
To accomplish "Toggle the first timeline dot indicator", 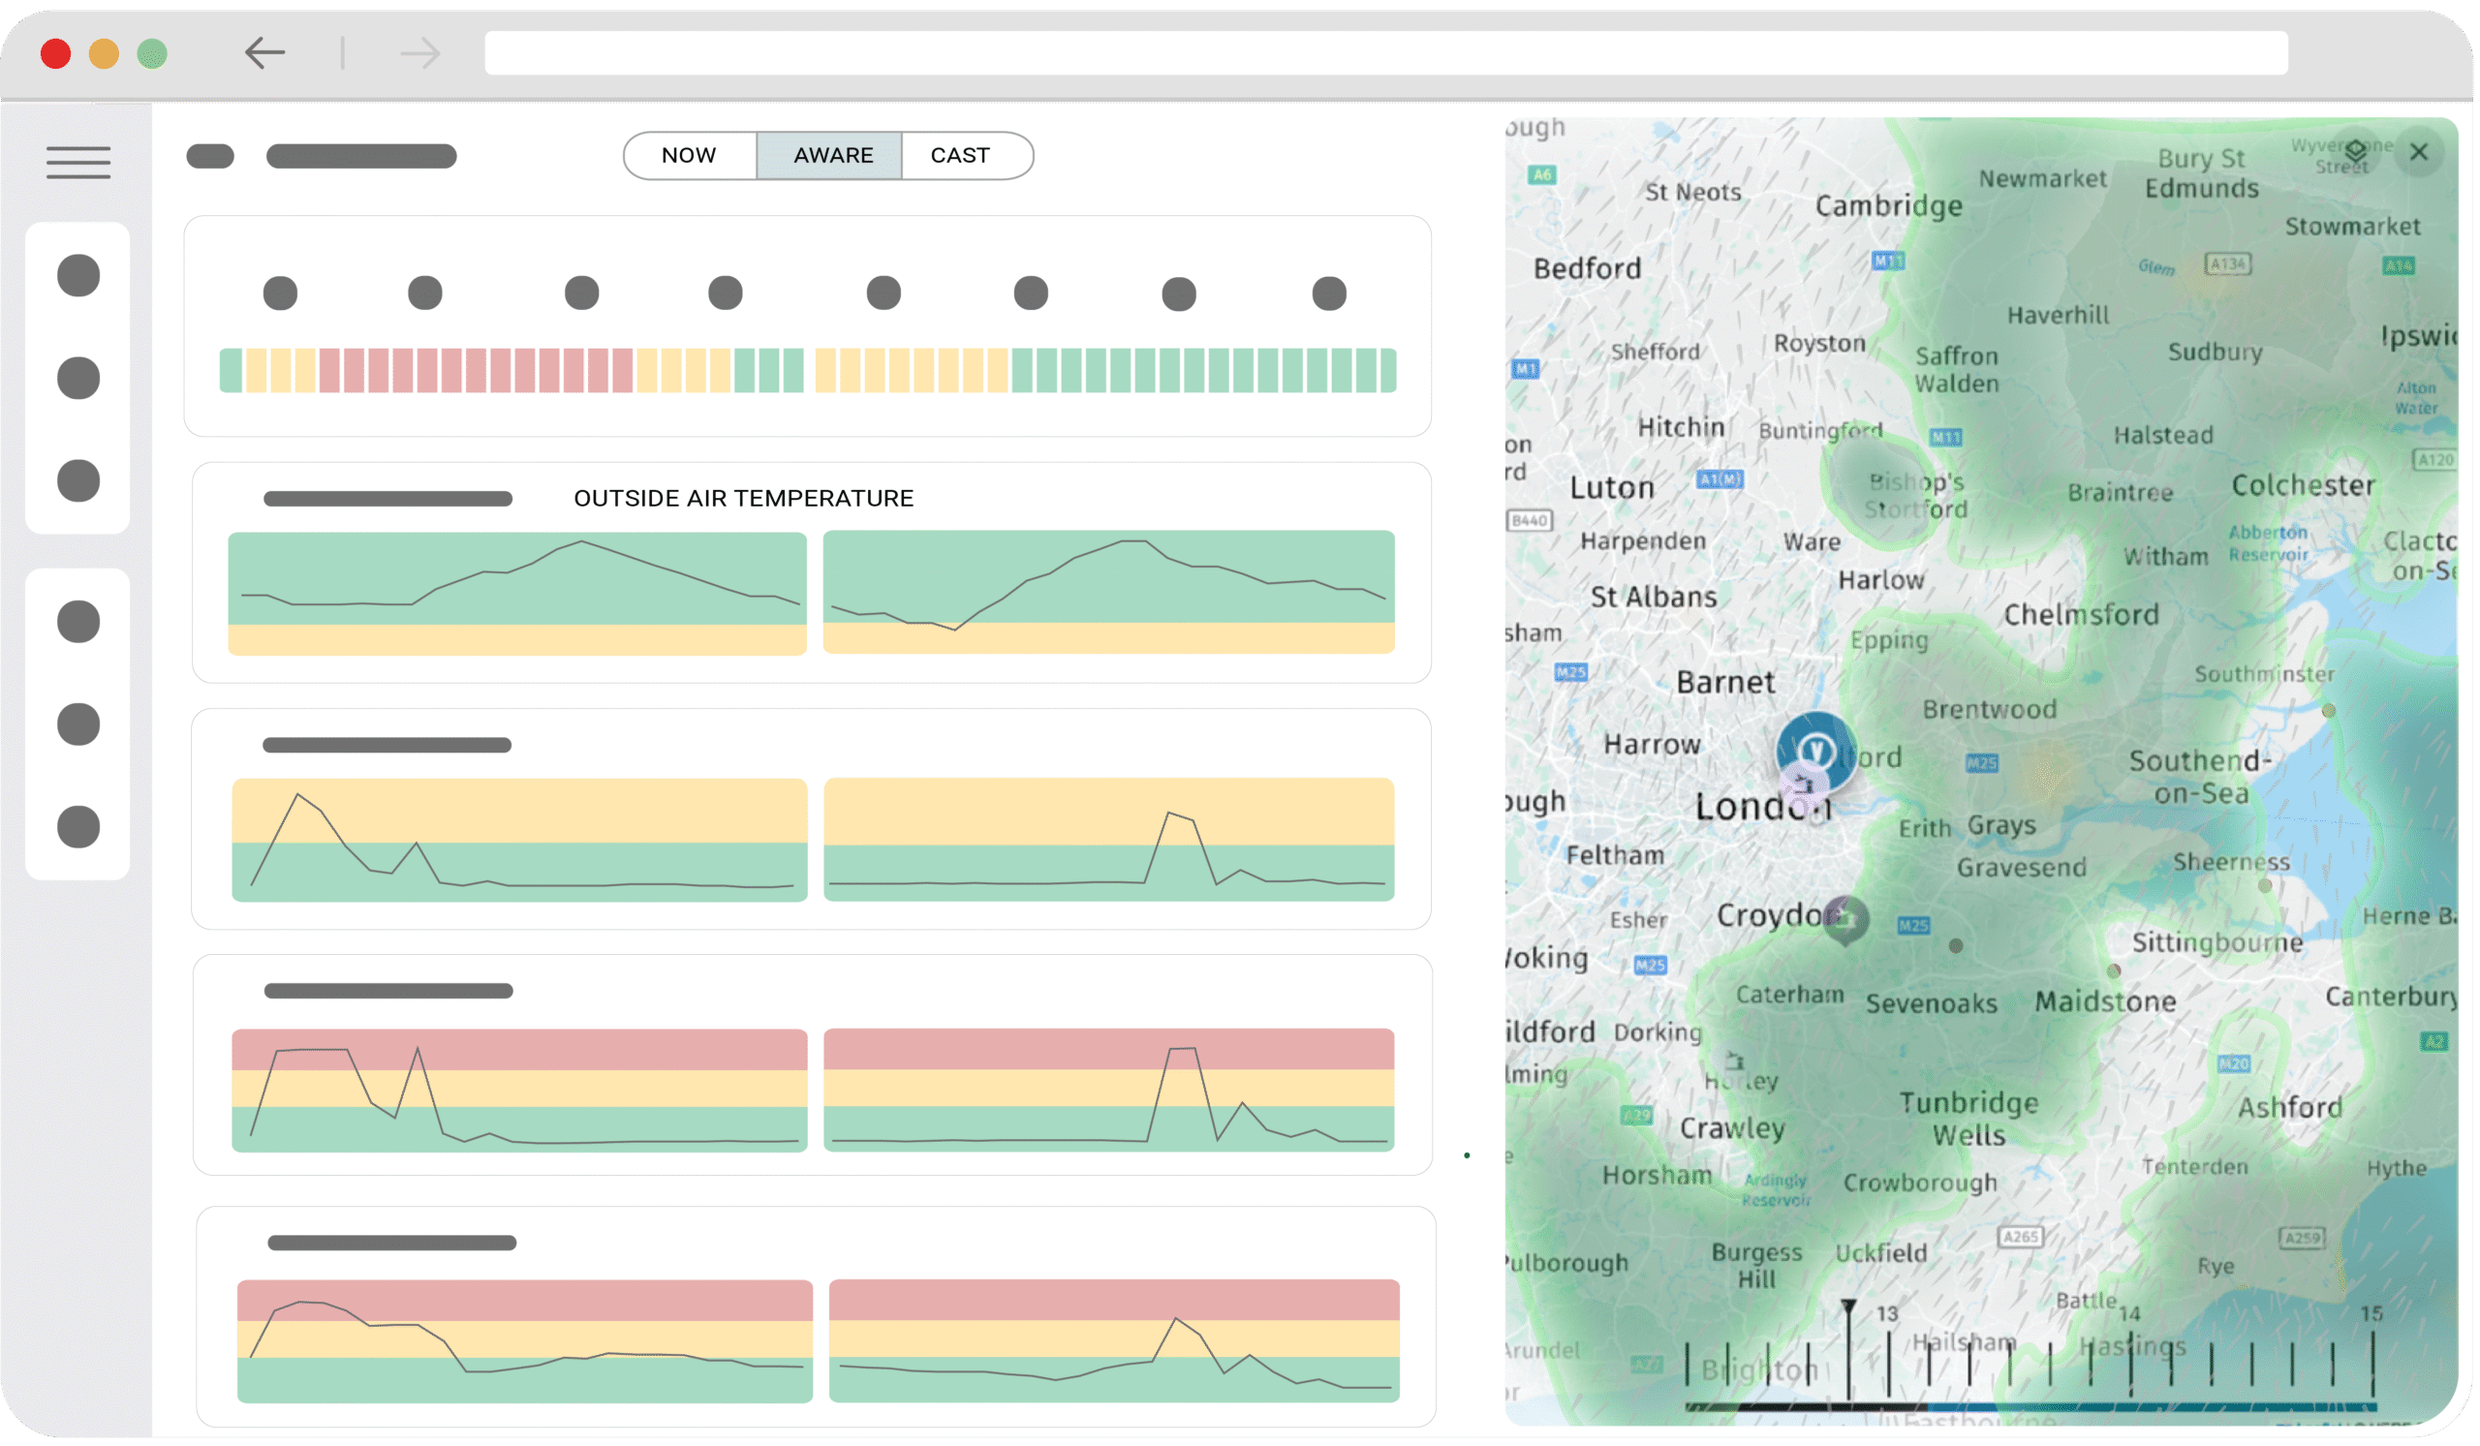I will (280, 292).
